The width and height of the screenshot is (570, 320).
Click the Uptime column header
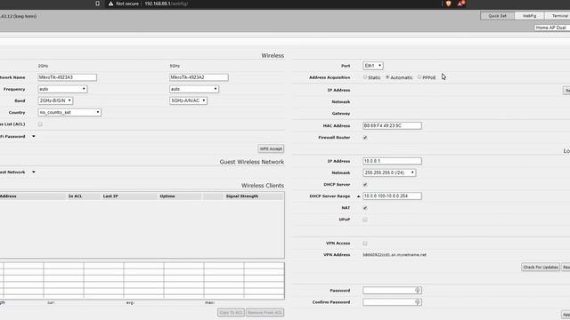(167, 196)
